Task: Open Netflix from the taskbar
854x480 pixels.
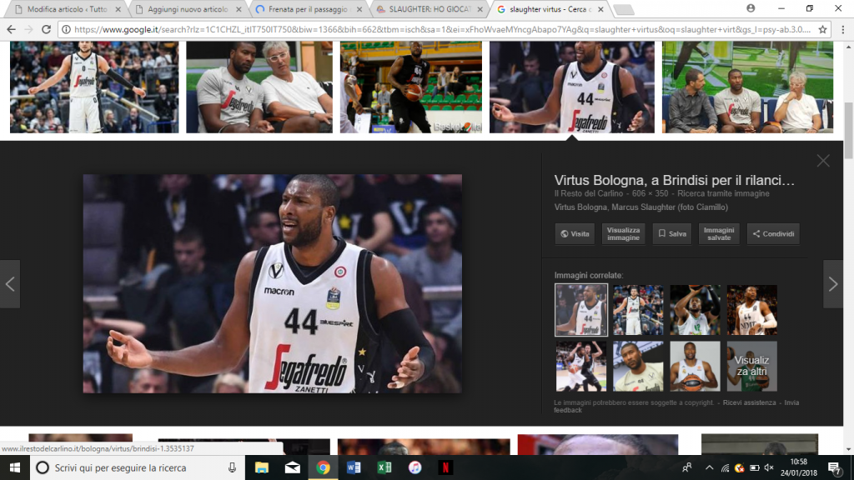Action: click(x=445, y=467)
